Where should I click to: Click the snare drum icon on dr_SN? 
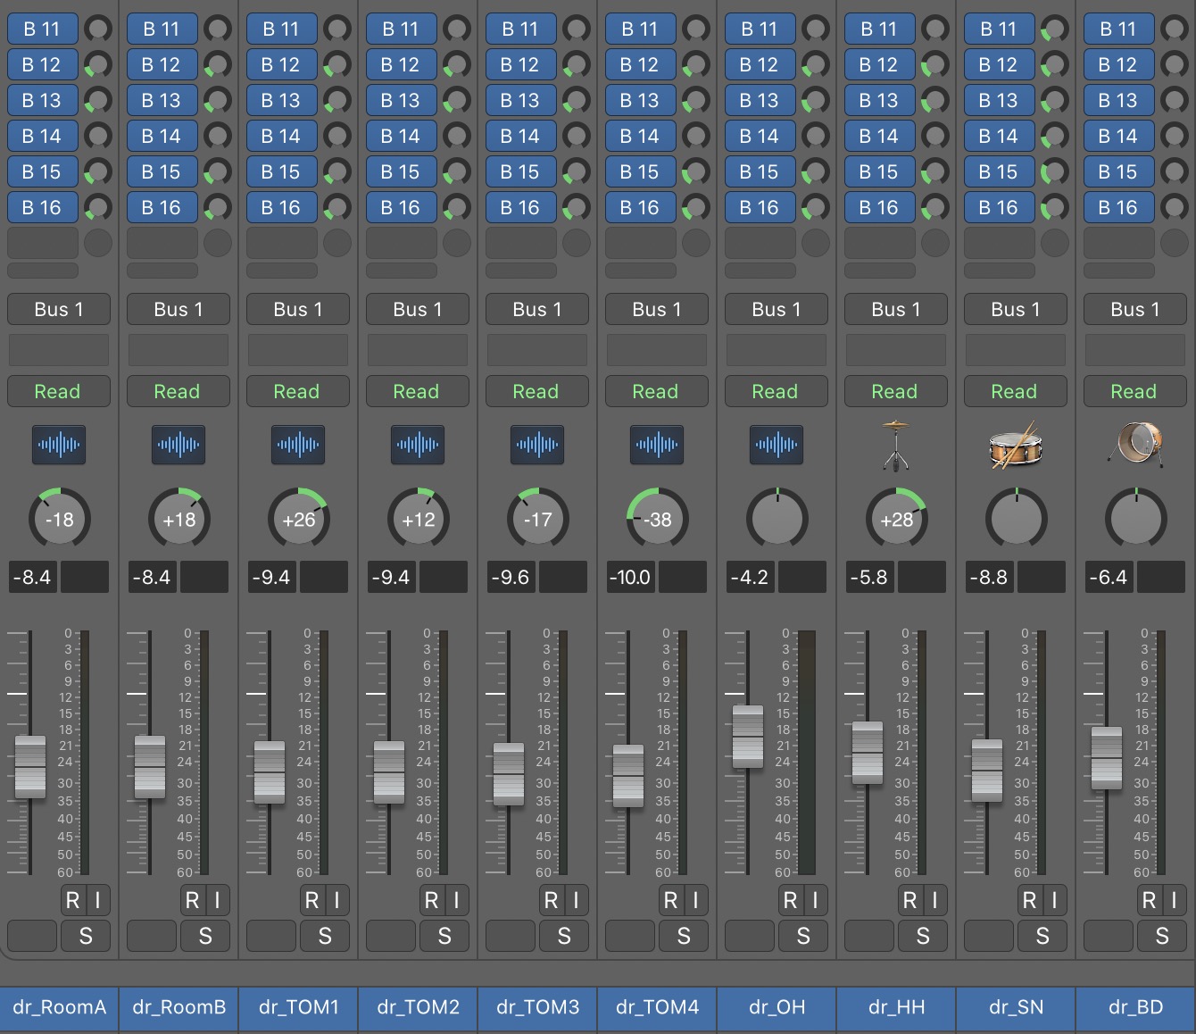coord(1016,445)
